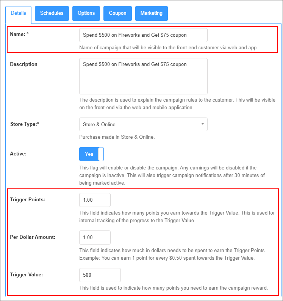283x301 pixels.
Task: Click the Trigger Value field showing 500
Action: coord(100,275)
